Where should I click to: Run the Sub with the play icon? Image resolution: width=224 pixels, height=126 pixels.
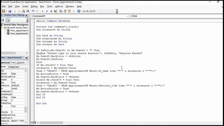coord(42,11)
